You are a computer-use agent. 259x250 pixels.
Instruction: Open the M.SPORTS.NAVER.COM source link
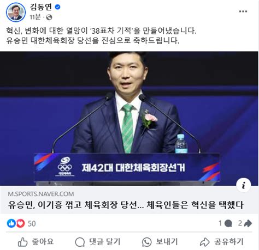41,194
